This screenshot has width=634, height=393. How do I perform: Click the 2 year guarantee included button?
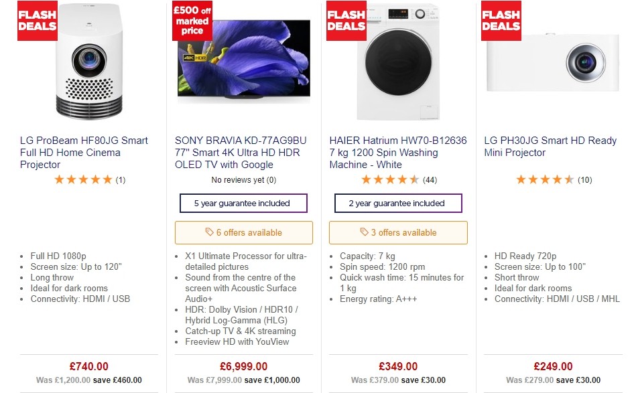tap(398, 203)
